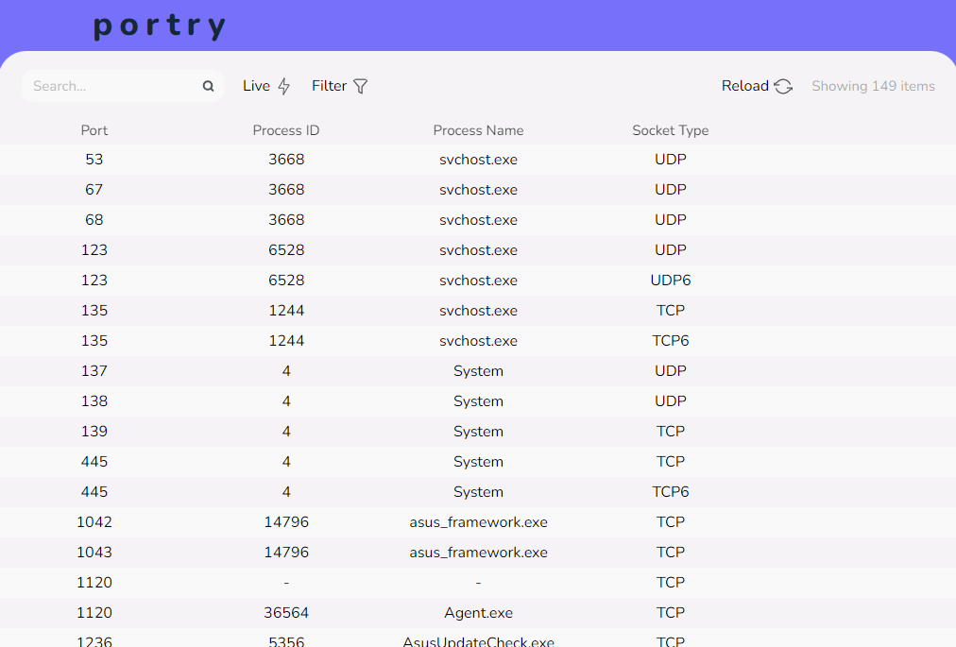Select the port 137 System row
The width and height of the screenshot is (956, 647).
point(478,371)
